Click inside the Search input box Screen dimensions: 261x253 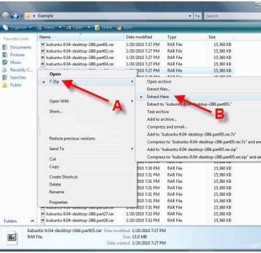233,16
